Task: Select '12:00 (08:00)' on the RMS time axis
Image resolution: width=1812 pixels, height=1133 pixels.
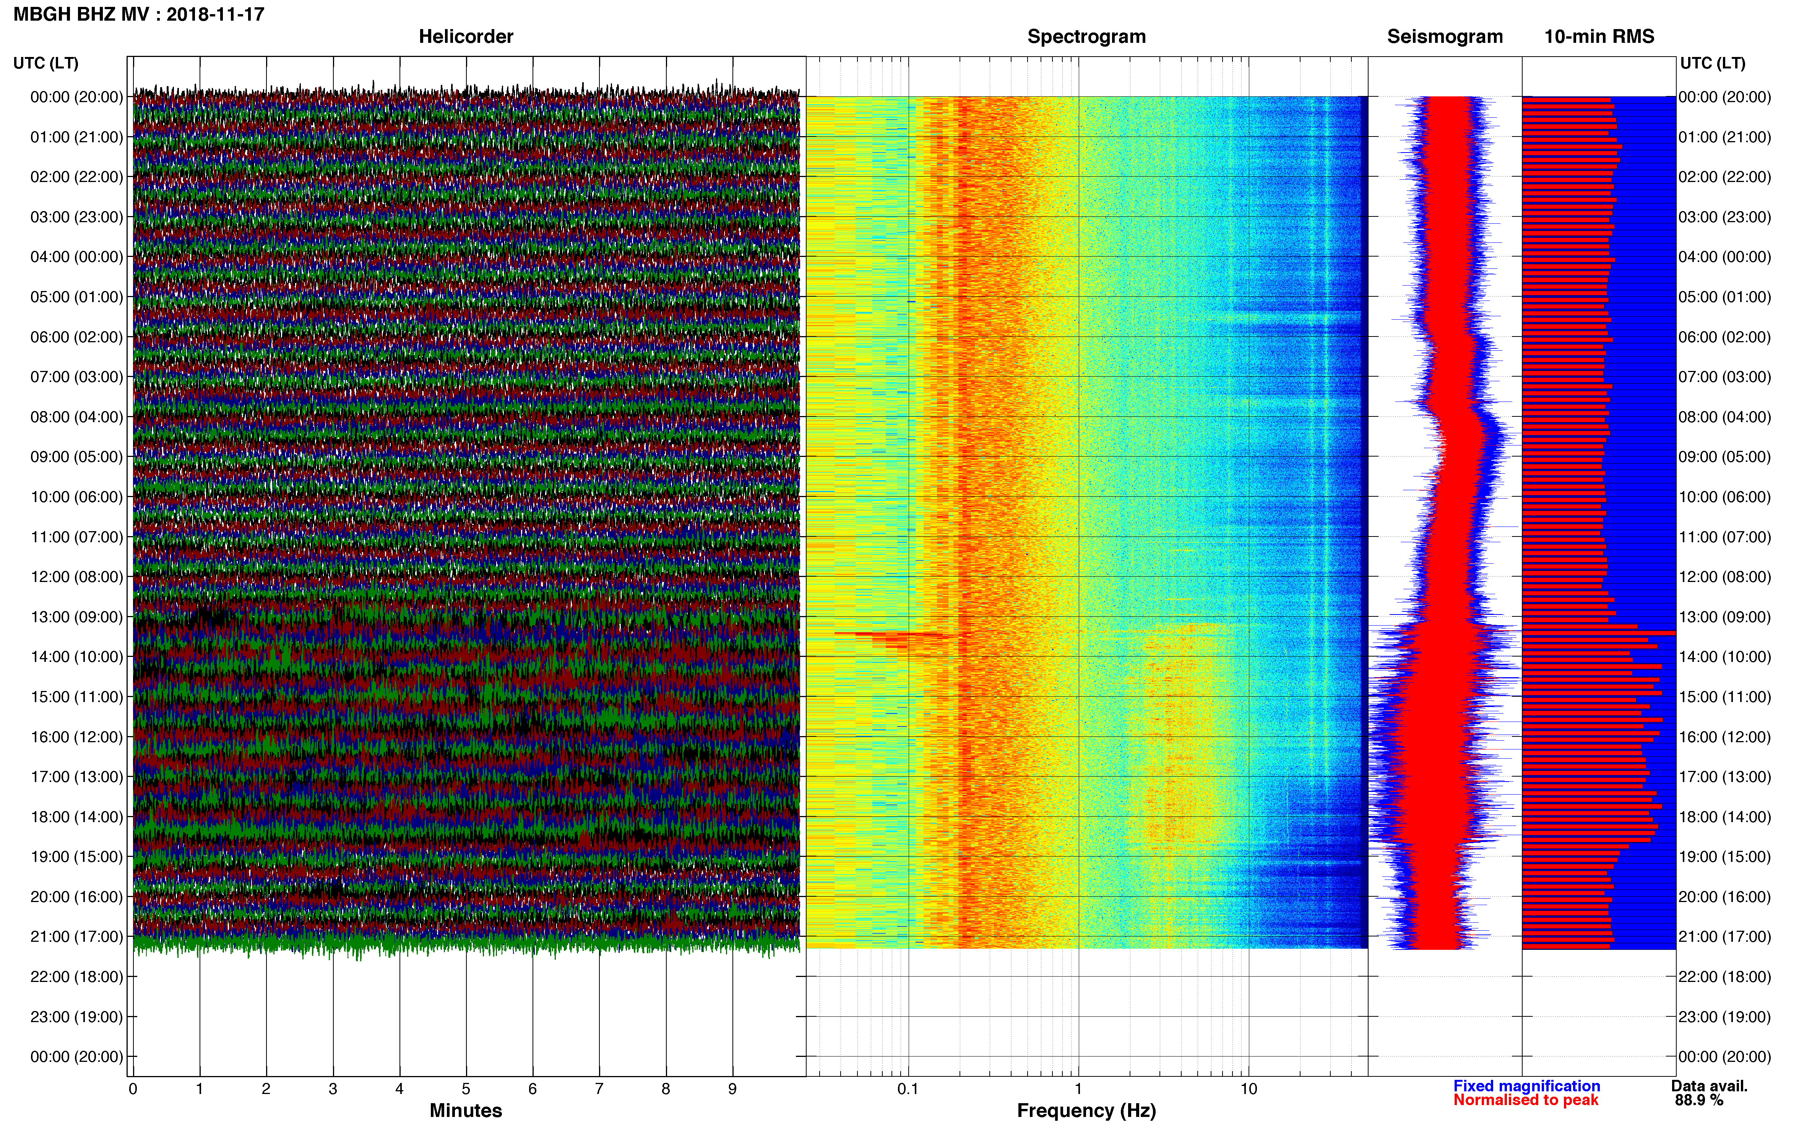Action: pyautogui.click(x=1725, y=577)
